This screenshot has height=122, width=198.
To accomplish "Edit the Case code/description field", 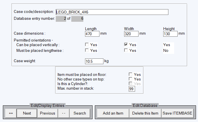I will [x=112, y=12].
